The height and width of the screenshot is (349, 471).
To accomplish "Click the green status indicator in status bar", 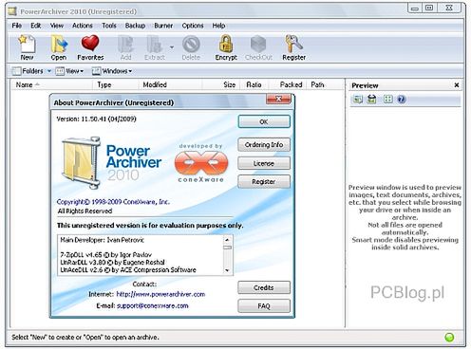I will point(449,337).
